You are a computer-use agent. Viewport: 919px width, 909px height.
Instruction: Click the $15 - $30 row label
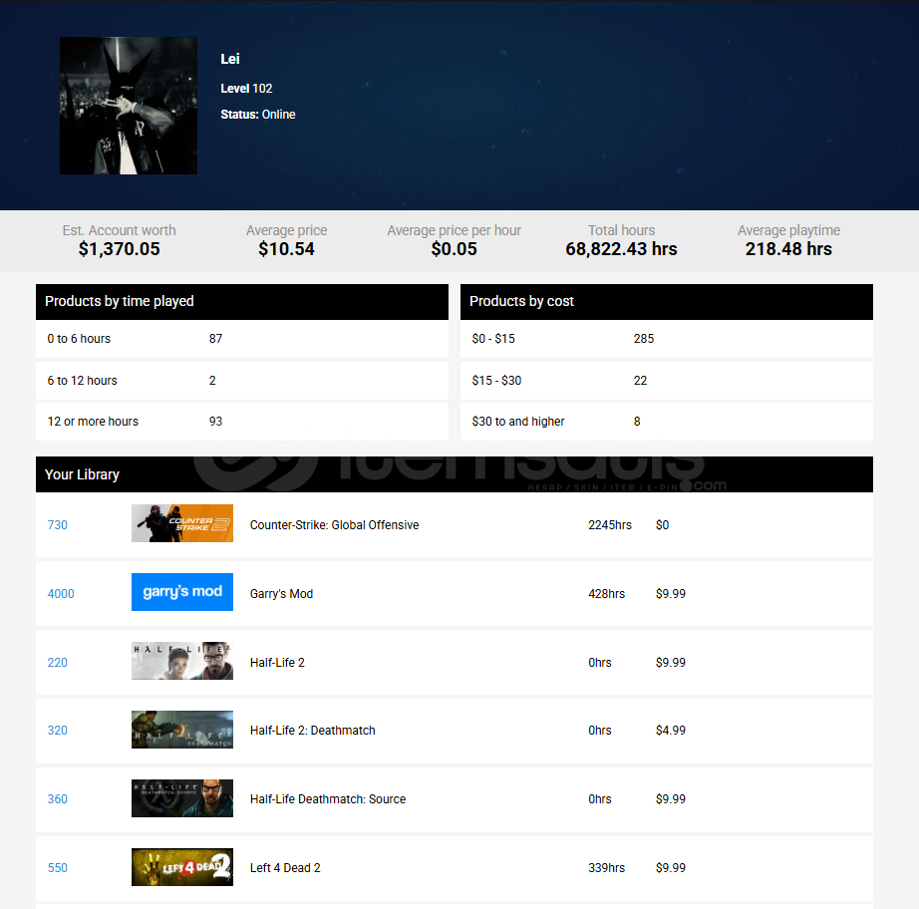496,381
